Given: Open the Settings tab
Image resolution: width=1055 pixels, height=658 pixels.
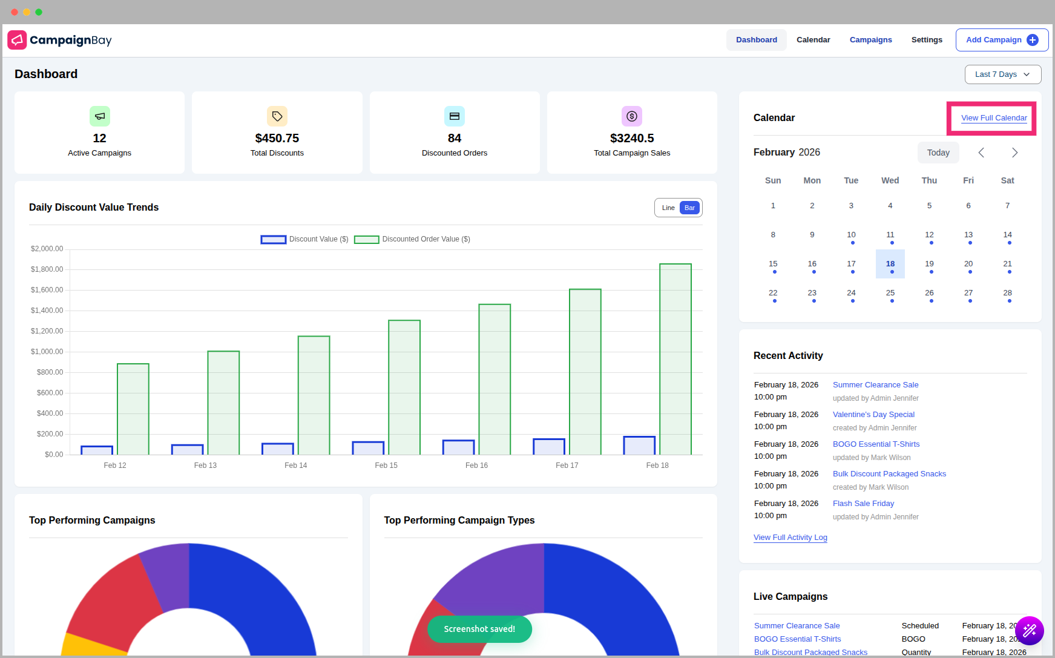Looking at the screenshot, I should [927, 40].
